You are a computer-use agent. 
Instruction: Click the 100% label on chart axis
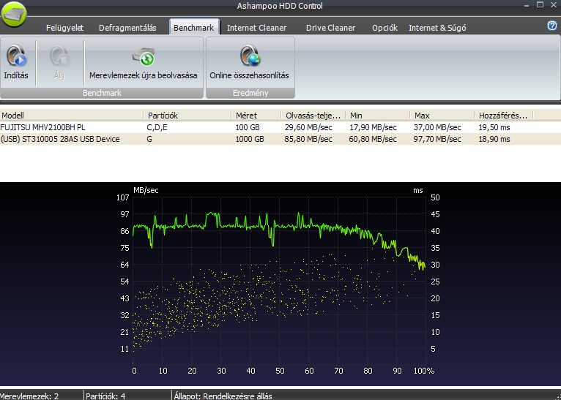tap(424, 371)
